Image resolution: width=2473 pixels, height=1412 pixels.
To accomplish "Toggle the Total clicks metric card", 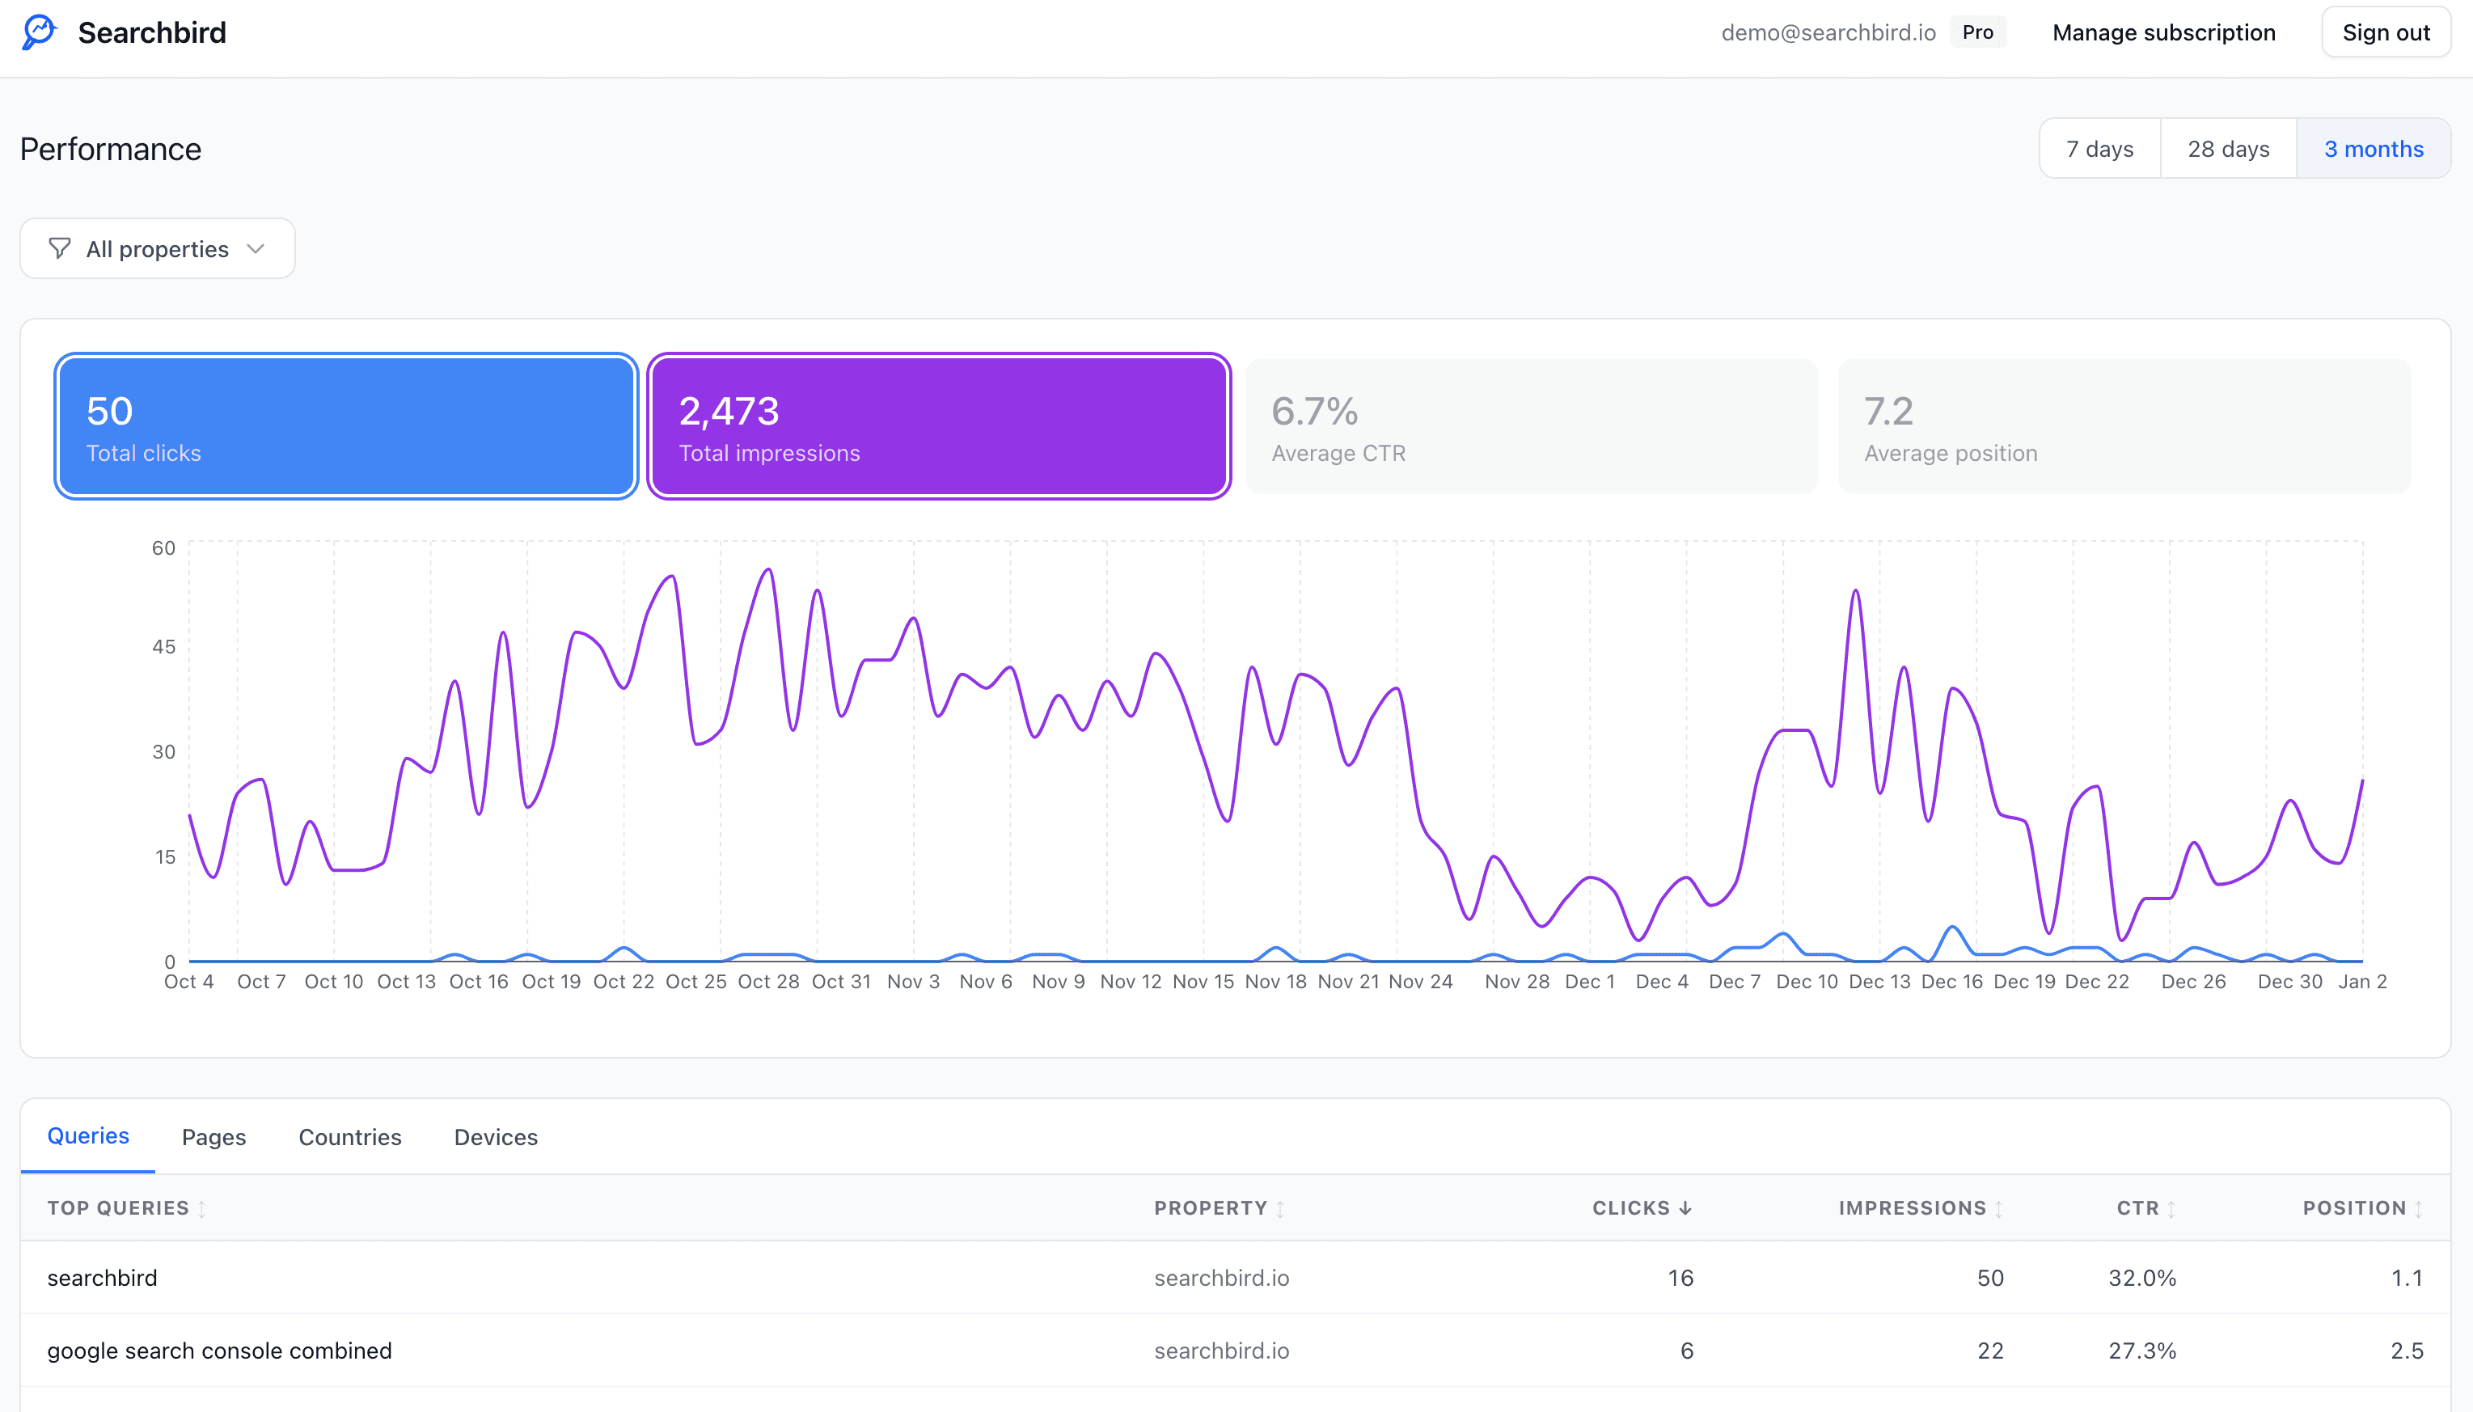I will point(345,425).
